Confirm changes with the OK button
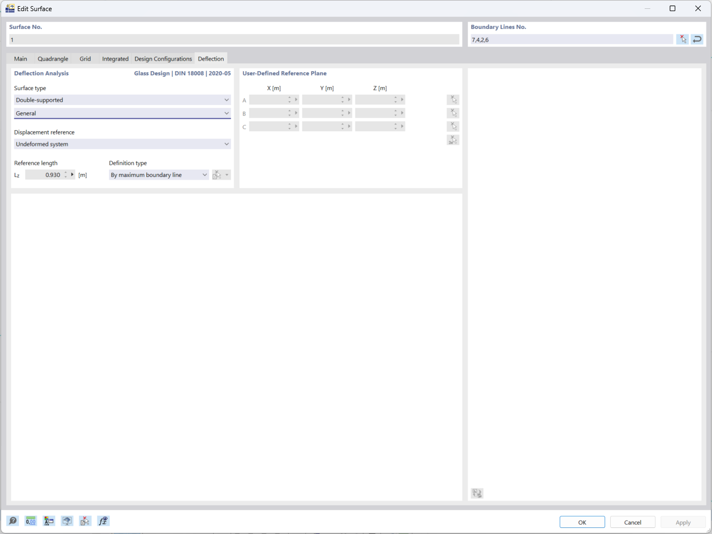Image resolution: width=712 pixels, height=534 pixels. point(582,522)
